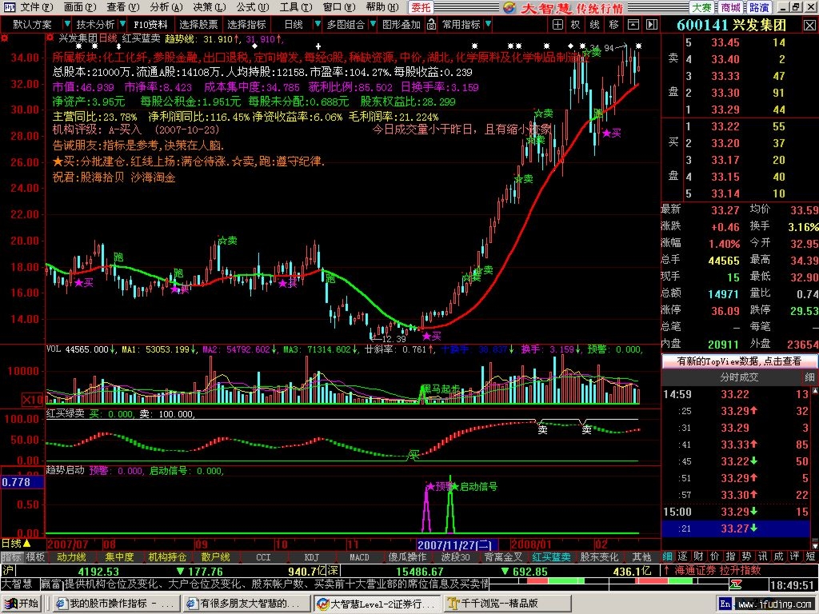
Task: Open the 公式(U) menu
Action: point(252,7)
